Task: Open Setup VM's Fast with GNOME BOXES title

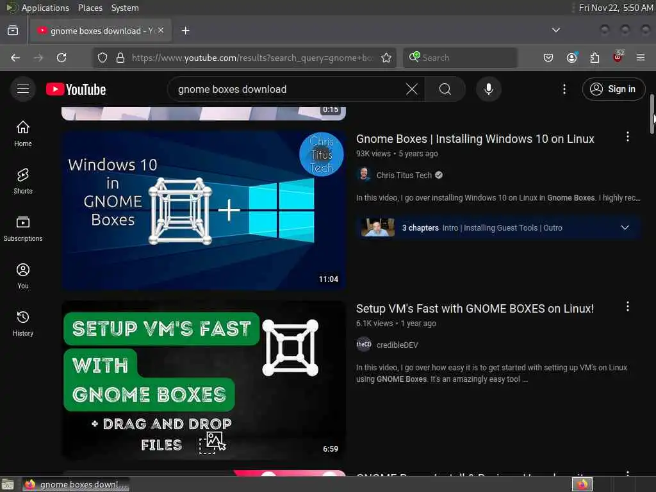Action: (x=475, y=309)
